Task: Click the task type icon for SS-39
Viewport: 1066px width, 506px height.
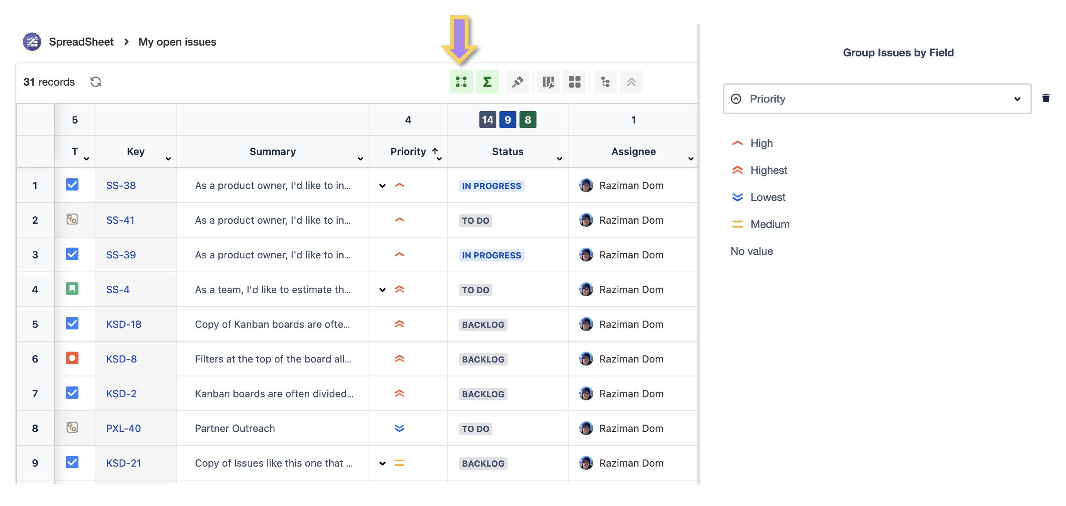Action: (x=72, y=254)
